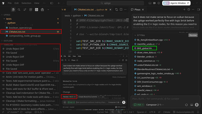Close the CMakeLists.txt editor tab
Screen dimensions: 202x114
pyautogui.click(x=110, y=10)
